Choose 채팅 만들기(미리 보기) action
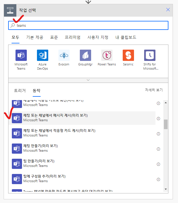This screenshot has width=178, height=203. click(82, 149)
